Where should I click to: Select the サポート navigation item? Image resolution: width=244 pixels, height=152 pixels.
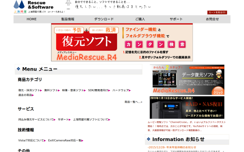[x=176, y=19]
